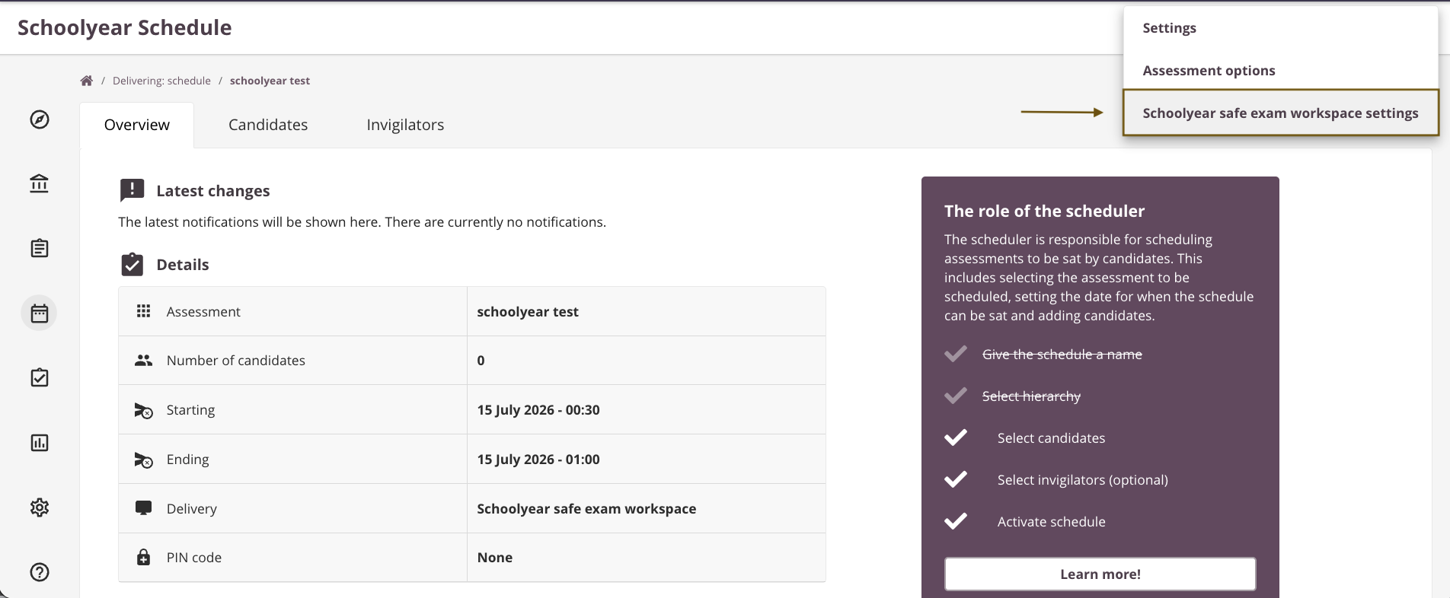Click the PIN code lock icon

143,557
